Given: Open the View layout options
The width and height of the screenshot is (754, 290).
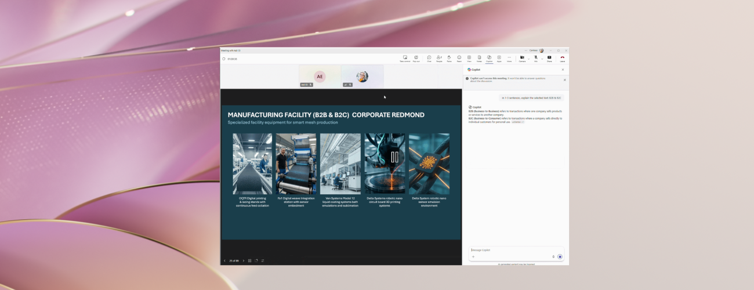Looking at the screenshot, I should click(x=469, y=59).
